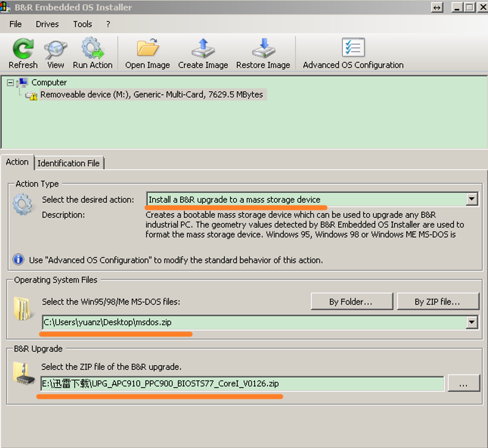Viewport: 488px width, 448px height.
Task: Collapse the Computer tree node
Action: tap(11, 83)
